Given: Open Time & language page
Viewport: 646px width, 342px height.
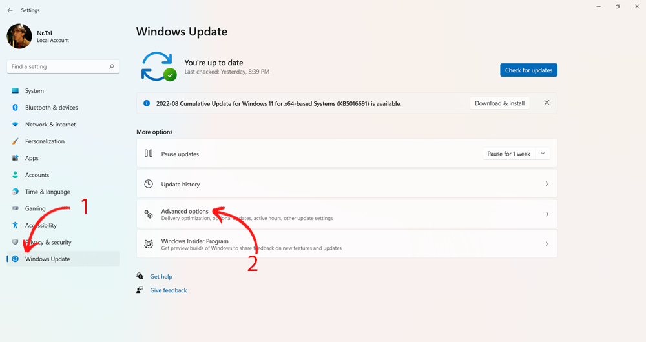Looking at the screenshot, I should pyautogui.click(x=63, y=192).
